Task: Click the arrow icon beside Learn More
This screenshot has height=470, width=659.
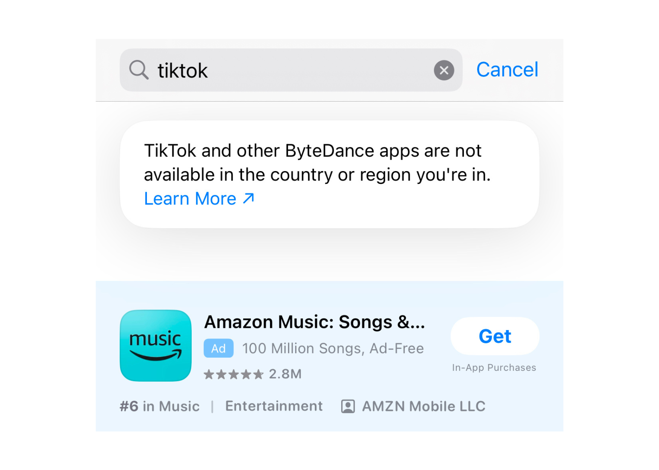Action: pos(249,198)
